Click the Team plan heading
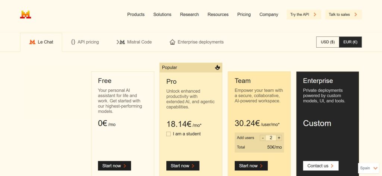This screenshot has width=382, height=176. click(242, 81)
